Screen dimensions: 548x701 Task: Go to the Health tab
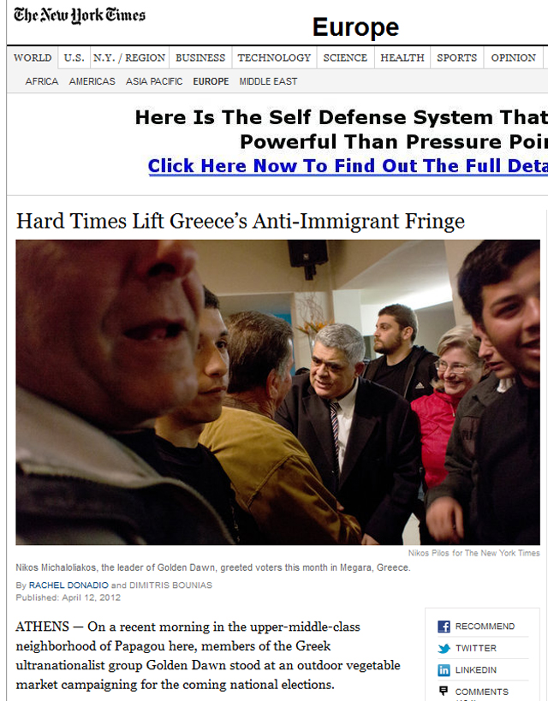[402, 57]
